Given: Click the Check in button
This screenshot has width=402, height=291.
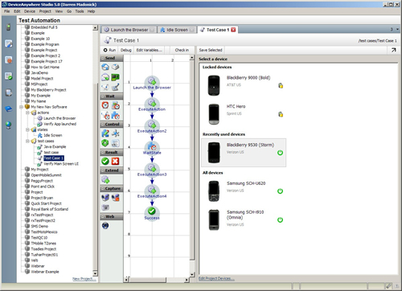Looking at the screenshot, I should point(182,50).
